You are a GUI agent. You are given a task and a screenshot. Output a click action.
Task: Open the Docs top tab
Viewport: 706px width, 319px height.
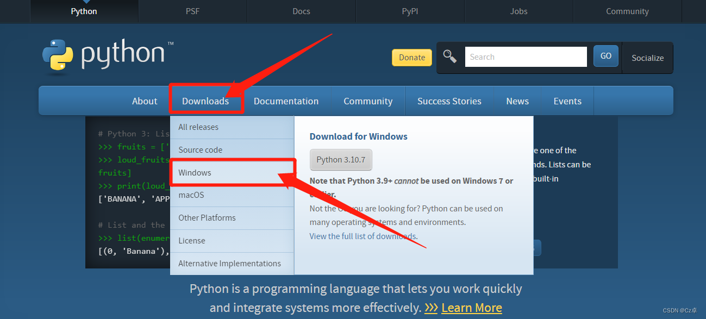(301, 11)
